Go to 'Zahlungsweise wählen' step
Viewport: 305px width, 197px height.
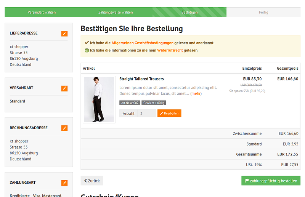tap(116, 12)
